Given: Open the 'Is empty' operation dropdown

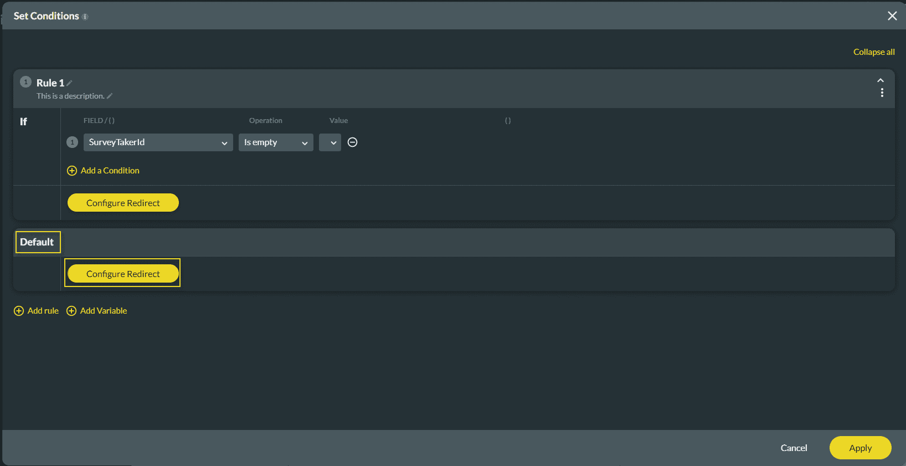Looking at the screenshot, I should click(276, 142).
